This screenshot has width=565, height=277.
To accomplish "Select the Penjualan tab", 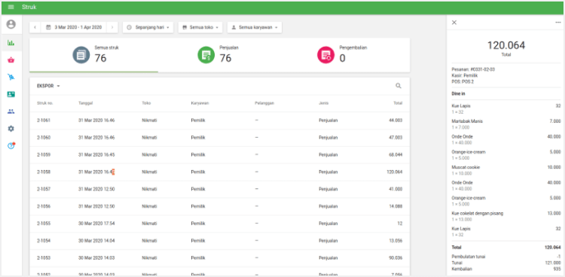I will [219, 55].
